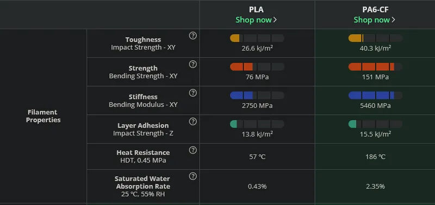Select the PLA column header

pyautogui.click(x=256, y=10)
